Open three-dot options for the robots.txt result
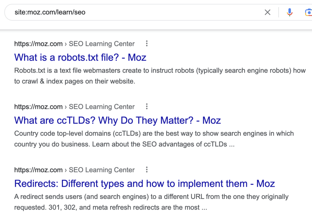The height and width of the screenshot is (219, 312). pos(147,43)
